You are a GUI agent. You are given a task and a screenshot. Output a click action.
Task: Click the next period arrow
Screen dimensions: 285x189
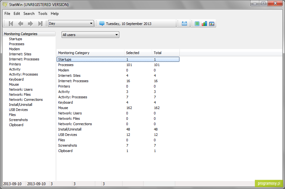(x=30, y=23)
